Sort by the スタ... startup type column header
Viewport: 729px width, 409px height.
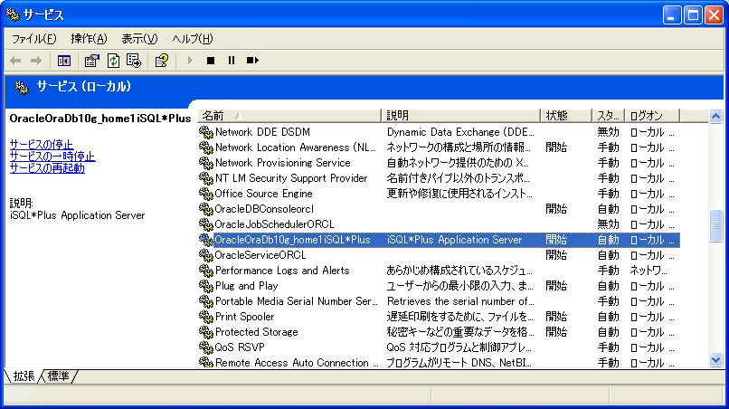click(608, 116)
